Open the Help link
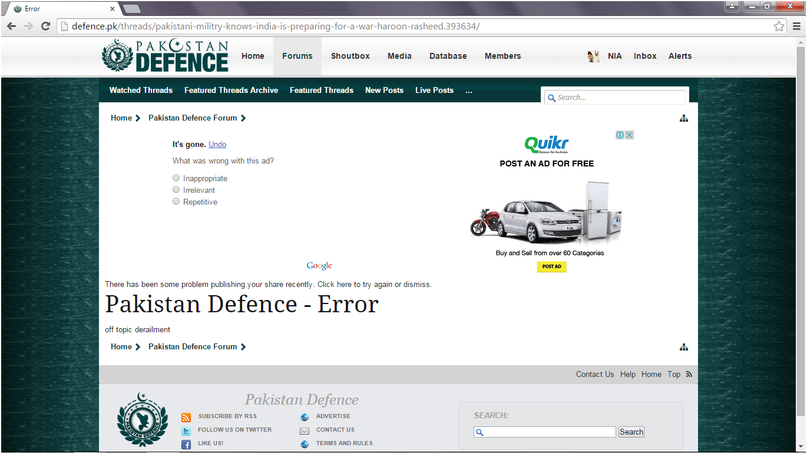This screenshot has width=807, height=454. [628, 374]
